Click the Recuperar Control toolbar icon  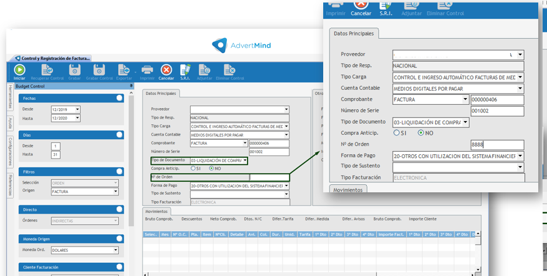[x=48, y=71]
